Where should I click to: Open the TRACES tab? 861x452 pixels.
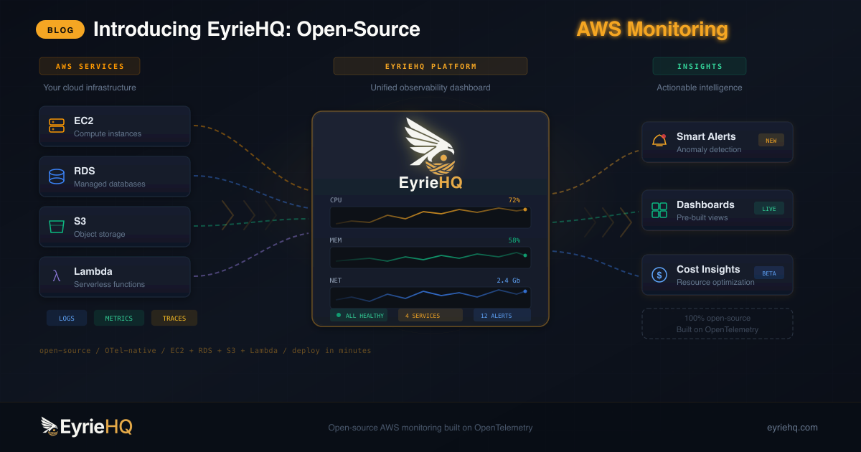(x=174, y=317)
